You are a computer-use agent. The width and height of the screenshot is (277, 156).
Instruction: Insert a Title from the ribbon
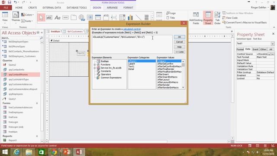(x=171, y=18)
